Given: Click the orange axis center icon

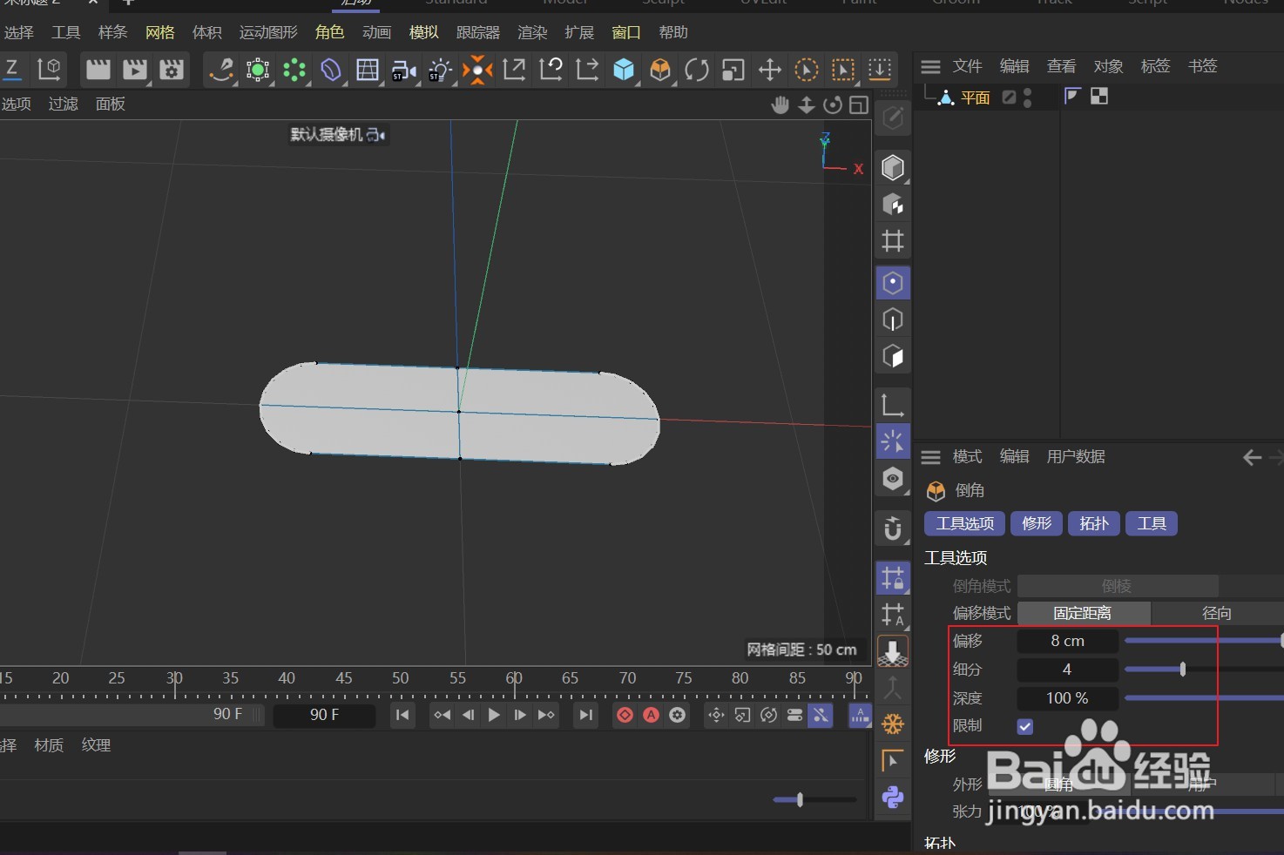Looking at the screenshot, I should [477, 70].
